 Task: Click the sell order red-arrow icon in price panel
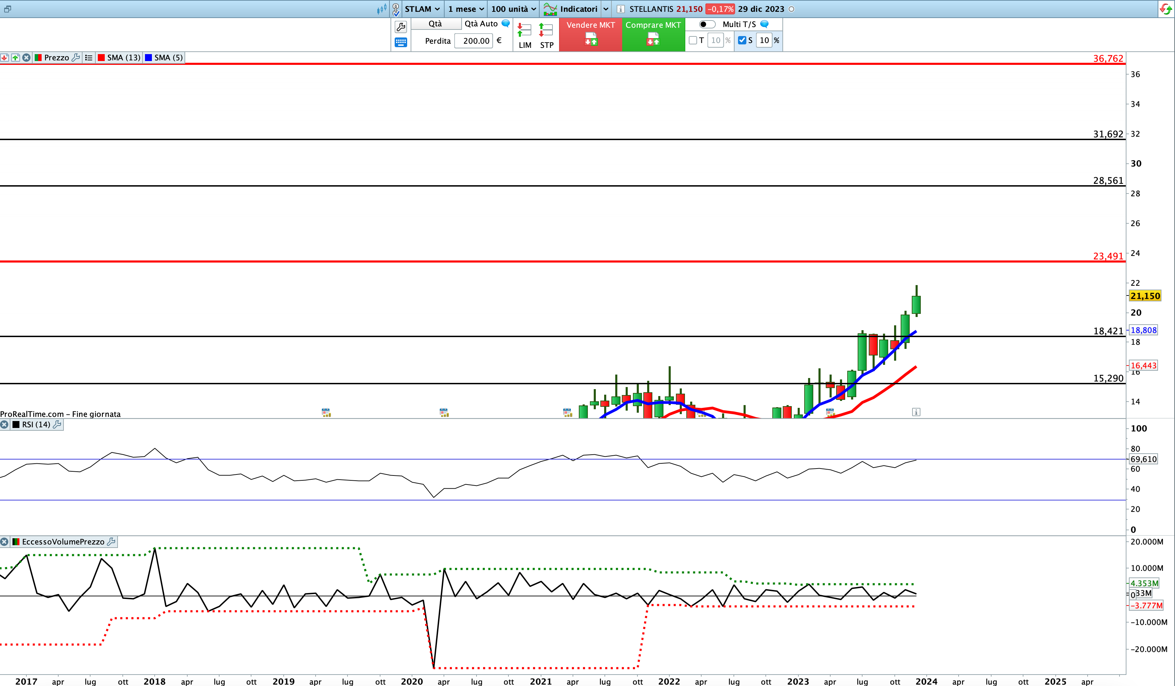coord(5,57)
